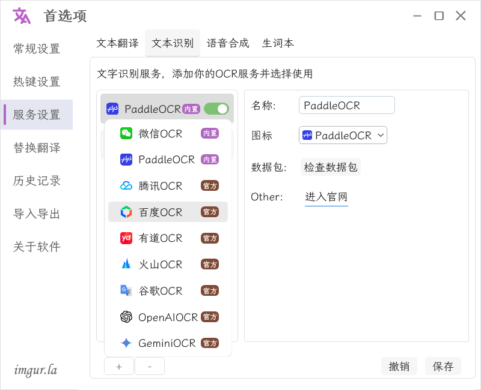Click the Youdao yd icon
481x390 pixels.
pos(126,238)
